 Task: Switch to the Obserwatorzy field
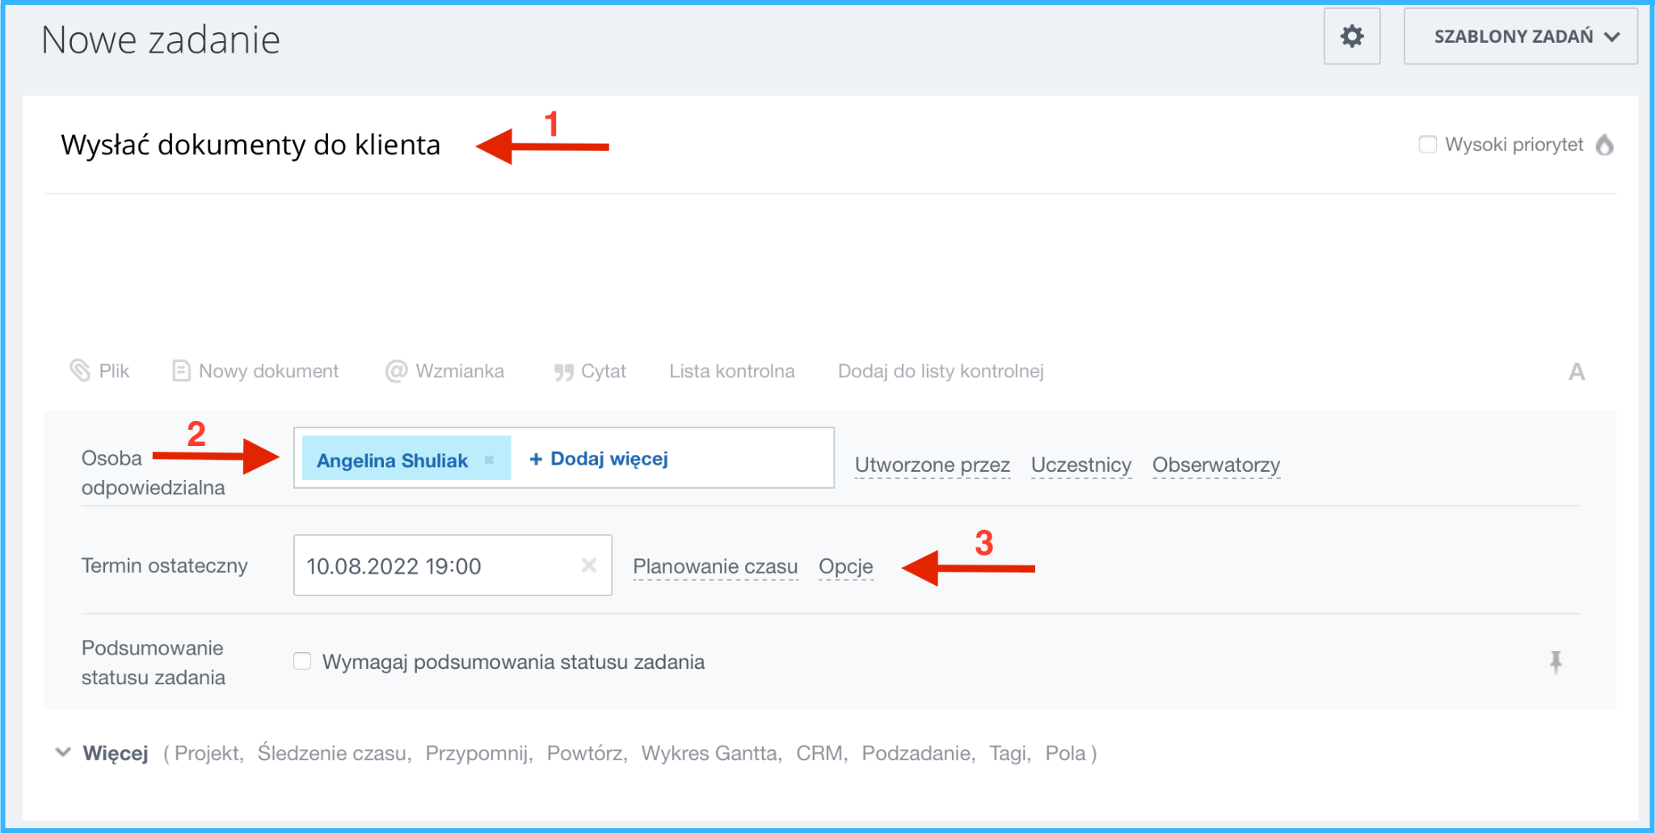pyautogui.click(x=1215, y=465)
